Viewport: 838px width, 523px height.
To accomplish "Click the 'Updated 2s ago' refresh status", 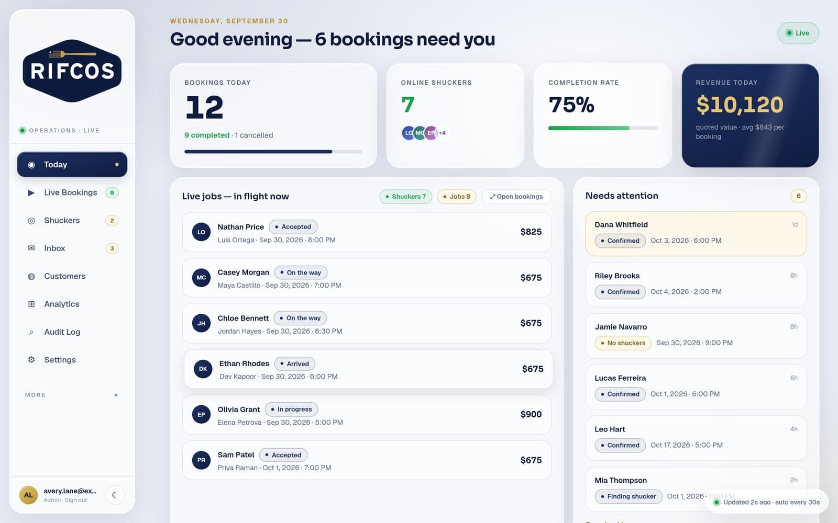I will [x=767, y=502].
